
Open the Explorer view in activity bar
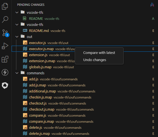[5, 6]
